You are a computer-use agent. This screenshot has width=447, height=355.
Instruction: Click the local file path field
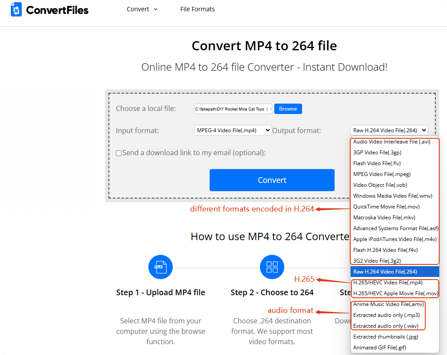pos(233,109)
